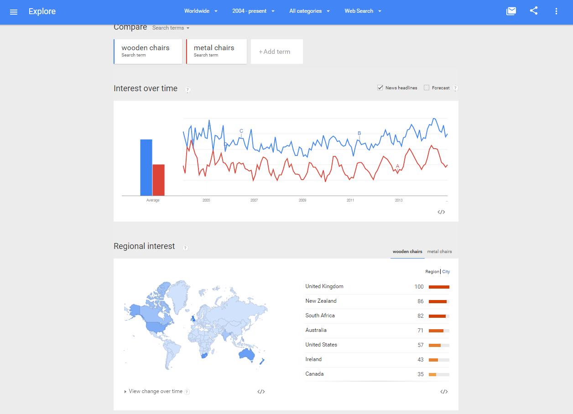Click help icon next to Interest over time
Viewport: 573px width, 414px height.
(188, 90)
